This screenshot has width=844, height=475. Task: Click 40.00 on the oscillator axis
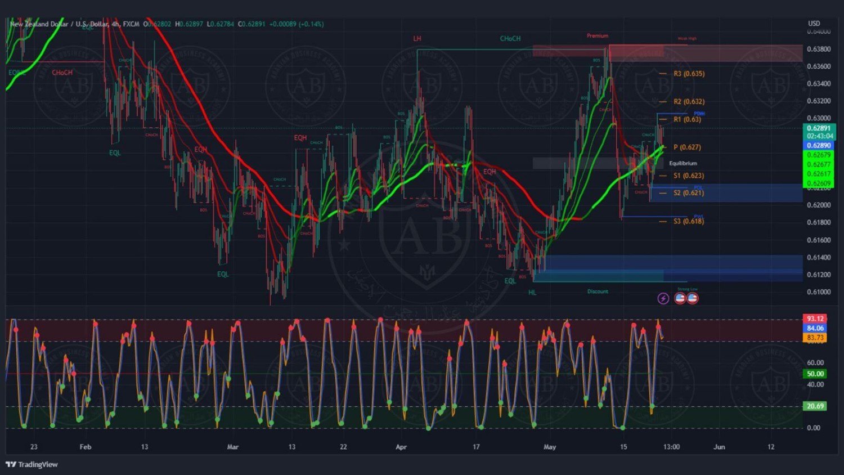815,384
